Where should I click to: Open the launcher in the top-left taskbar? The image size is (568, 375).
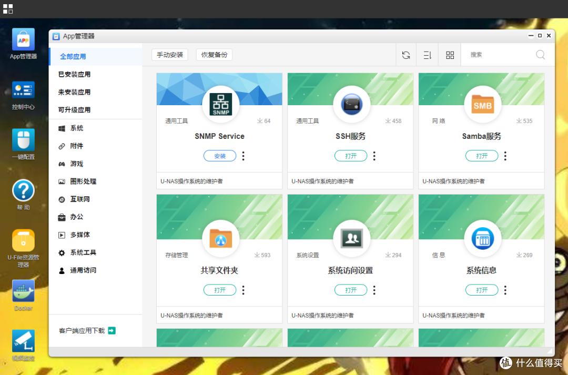click(x=8, y=8)
